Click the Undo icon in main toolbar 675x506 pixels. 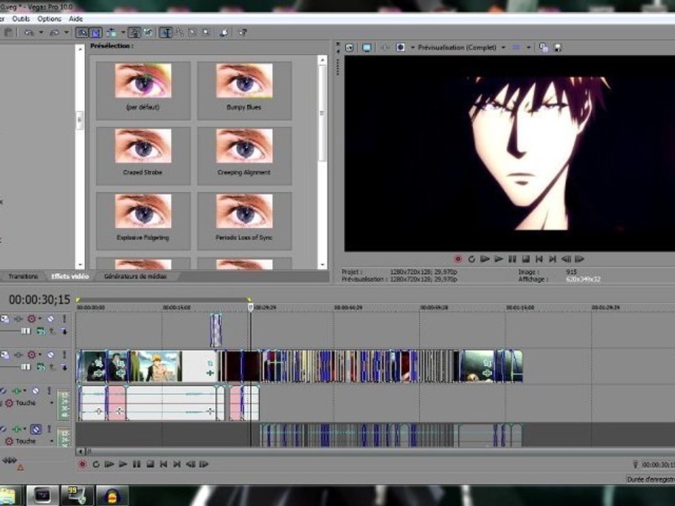[29, 32]
